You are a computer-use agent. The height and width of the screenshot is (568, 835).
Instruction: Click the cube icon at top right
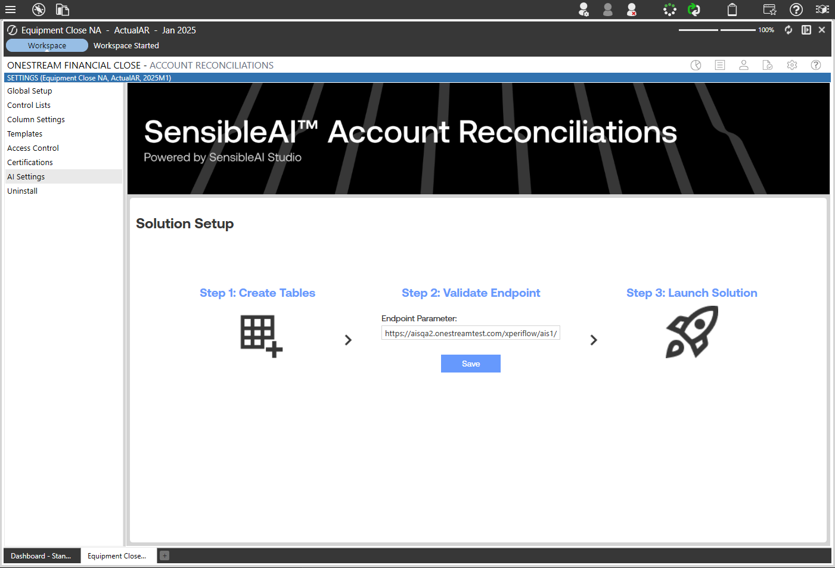822,10
